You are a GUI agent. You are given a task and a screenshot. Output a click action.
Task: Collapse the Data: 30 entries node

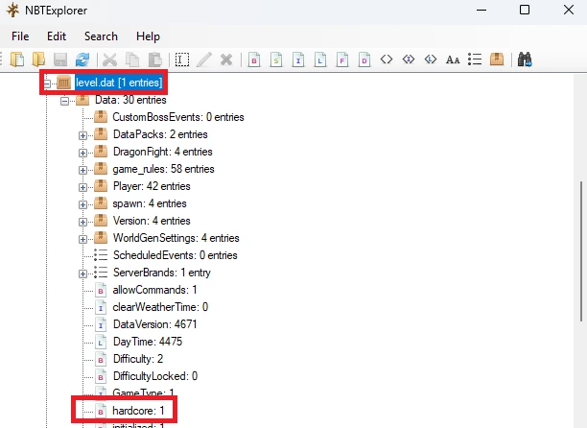(65, 101)
